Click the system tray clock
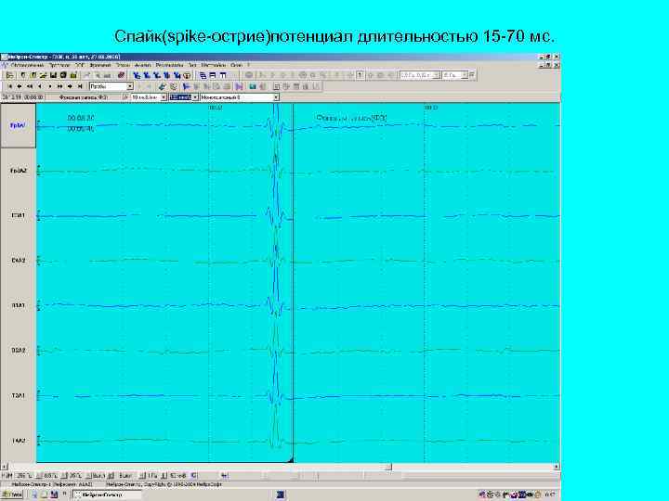The image size is (669, 501). click(x=549, y=495)
